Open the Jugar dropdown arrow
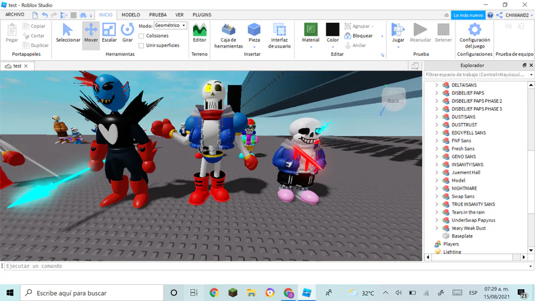Screen dimensions: 535x301 click(398, 47)
